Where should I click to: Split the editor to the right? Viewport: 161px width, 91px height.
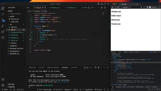click(x=105, y=8)
